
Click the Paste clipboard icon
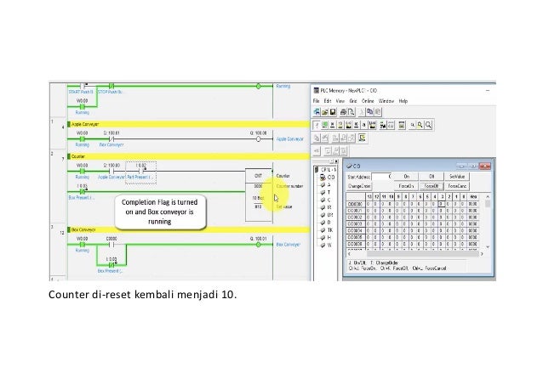(x=378, y=111)
